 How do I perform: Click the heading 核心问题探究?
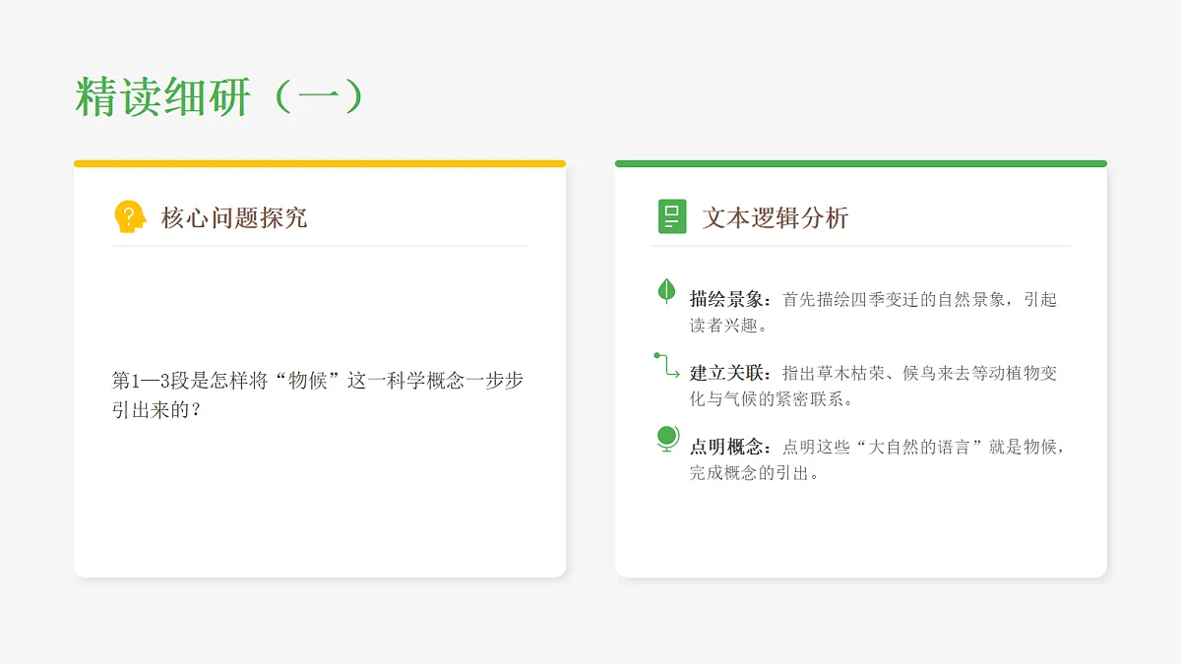point(234,217)
